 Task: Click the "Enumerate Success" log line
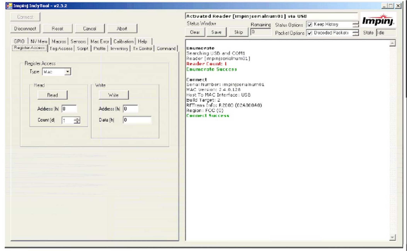[212, 69]
